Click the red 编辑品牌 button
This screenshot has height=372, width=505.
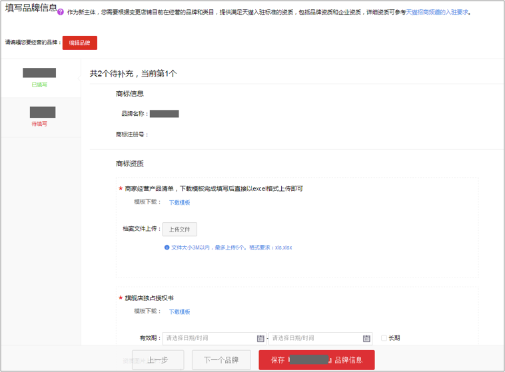click(80, 43)
